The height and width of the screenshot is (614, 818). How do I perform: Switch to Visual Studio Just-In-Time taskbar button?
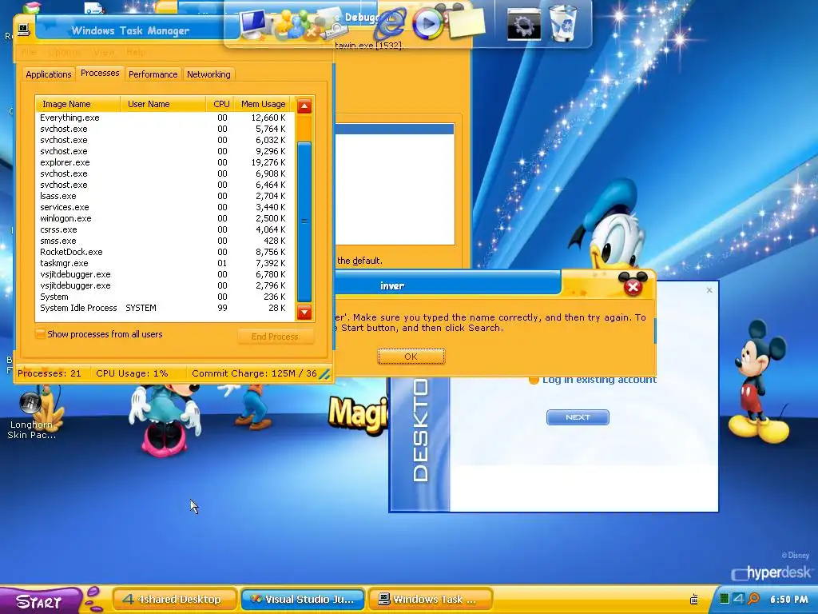tap(303, 600)
